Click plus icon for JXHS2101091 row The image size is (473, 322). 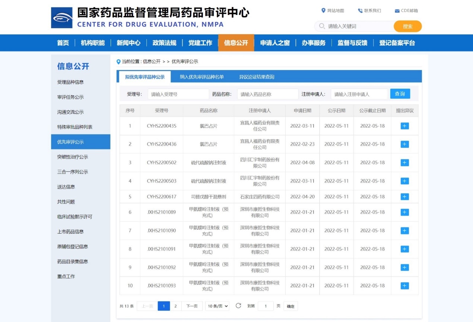(x=404, y=249)
